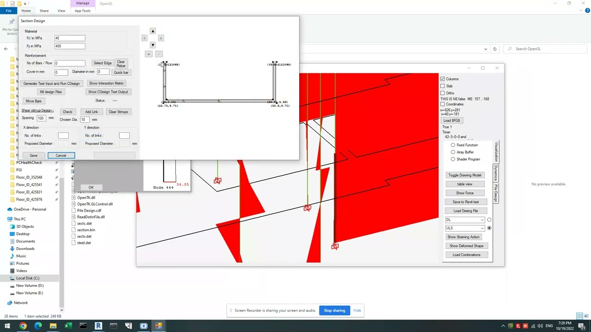This screenshot has width=591, height=332.
Task: Open the Share ribbon tab
Action: (44, 11)
